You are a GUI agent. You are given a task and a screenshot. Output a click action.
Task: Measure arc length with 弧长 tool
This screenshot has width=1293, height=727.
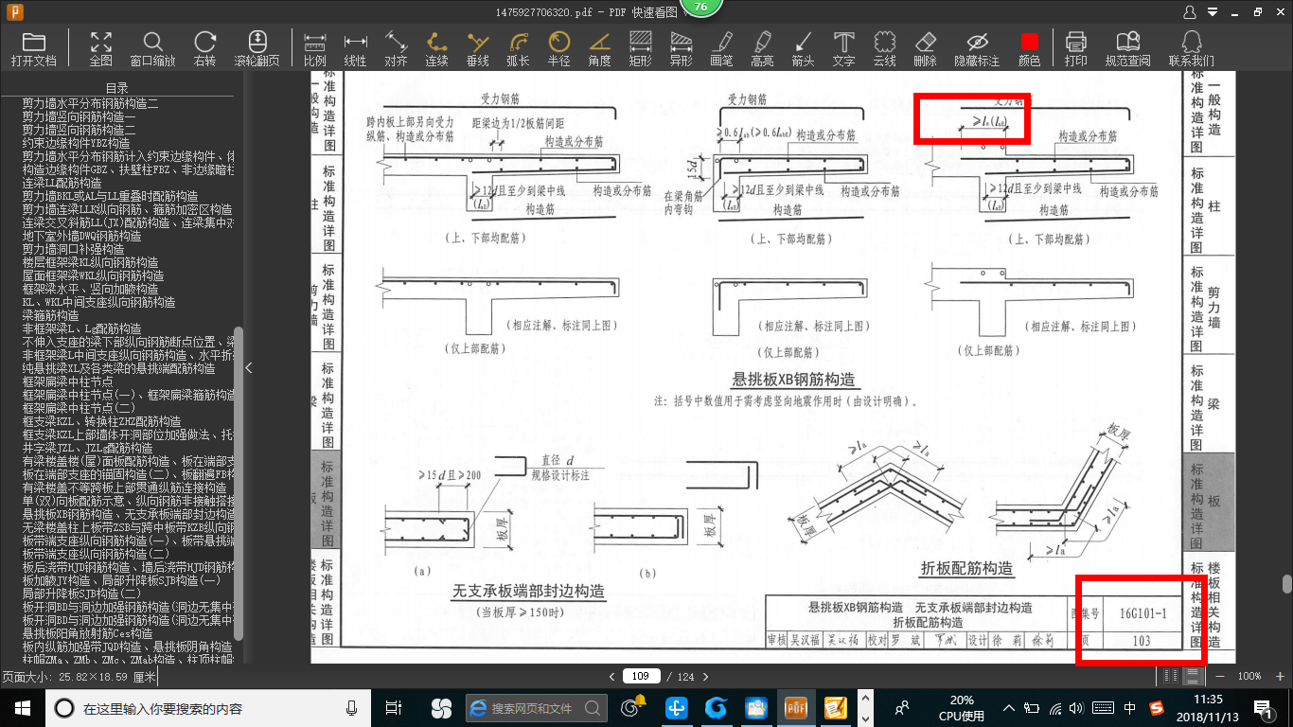click(518, 48)
